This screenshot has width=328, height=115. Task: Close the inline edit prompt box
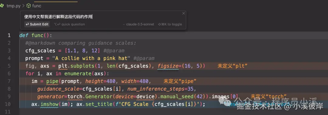[183, 13]
